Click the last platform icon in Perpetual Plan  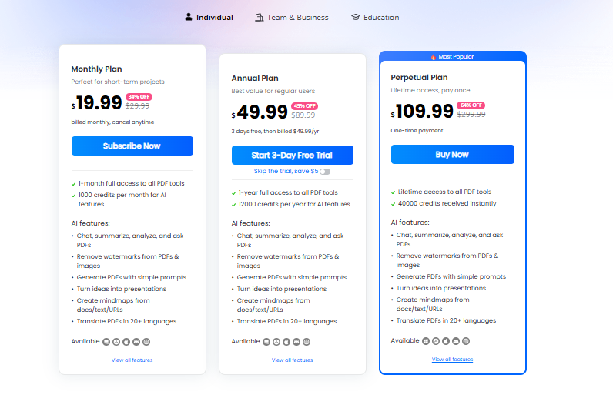point(466,340)
